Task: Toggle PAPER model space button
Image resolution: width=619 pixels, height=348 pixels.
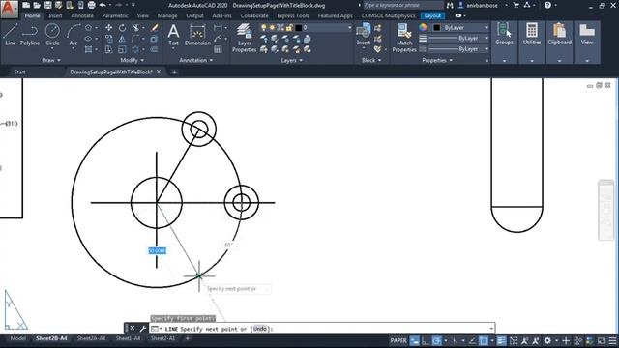Action: 398,340
